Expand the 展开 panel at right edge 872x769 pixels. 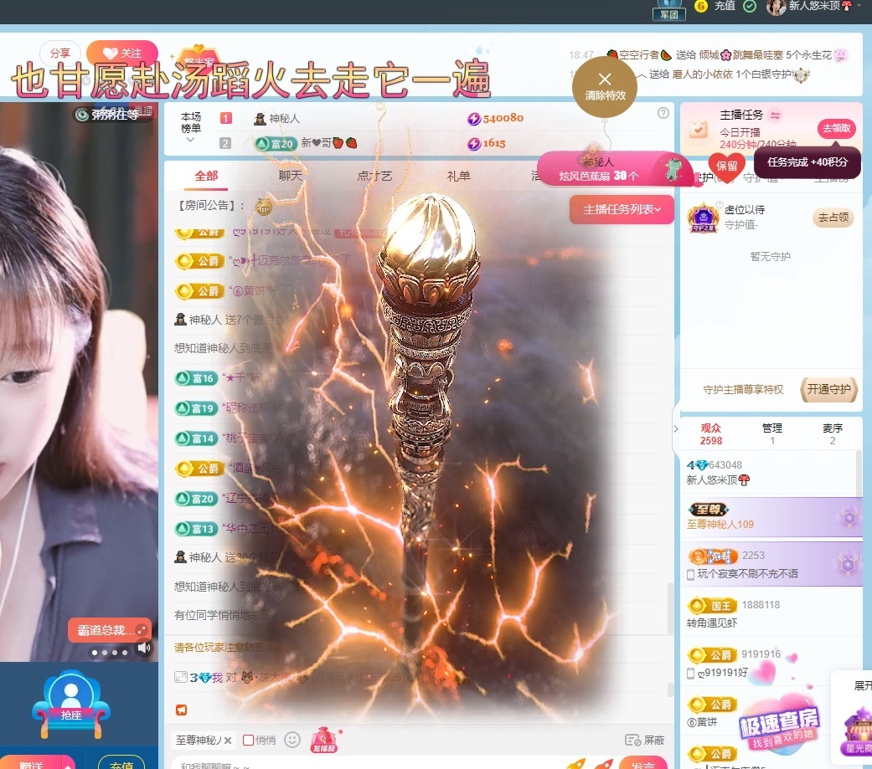pyautogui.click(x=861, y=685)
